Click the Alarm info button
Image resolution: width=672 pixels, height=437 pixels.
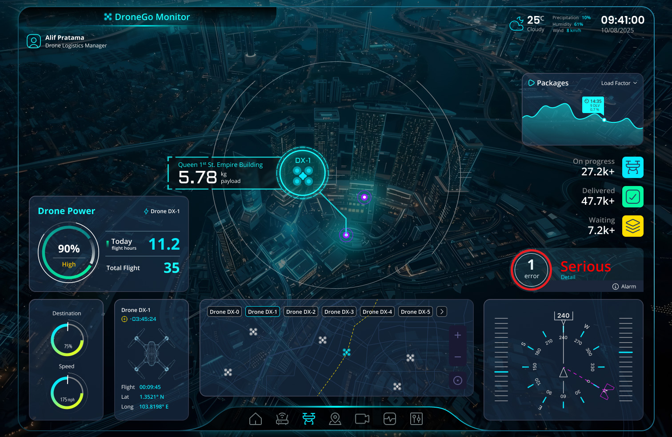(x=624, y=287)
